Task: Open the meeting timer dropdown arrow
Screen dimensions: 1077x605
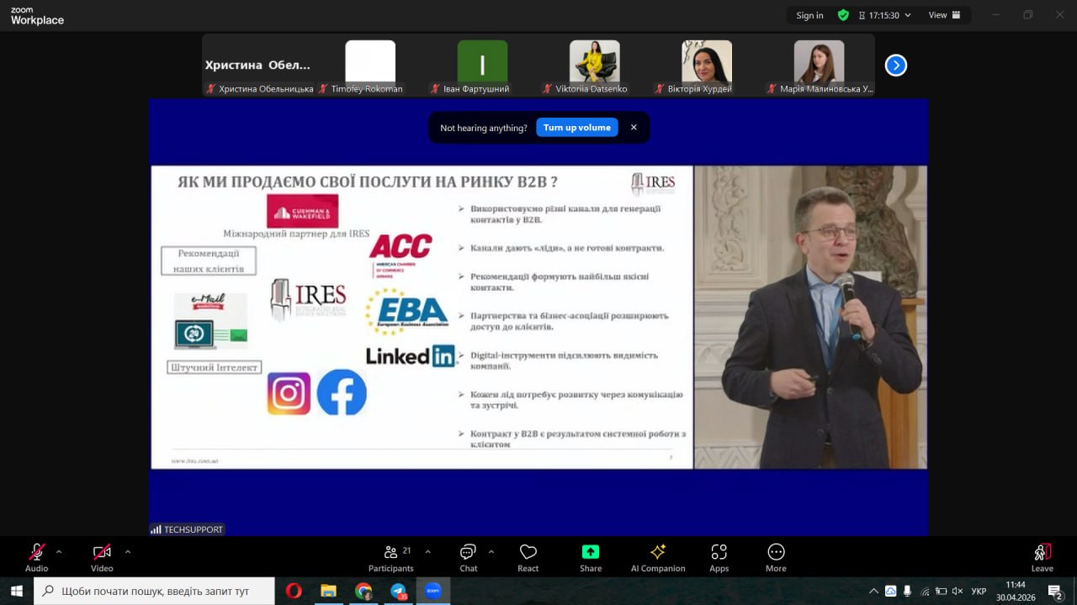Action: point(908,15)
